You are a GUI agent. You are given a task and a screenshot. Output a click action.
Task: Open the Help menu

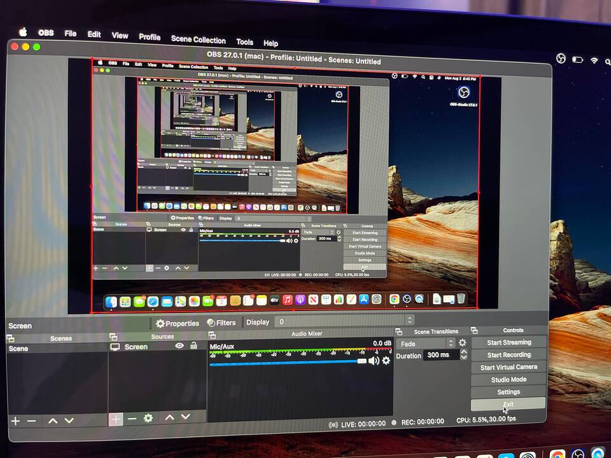point(270,43)
